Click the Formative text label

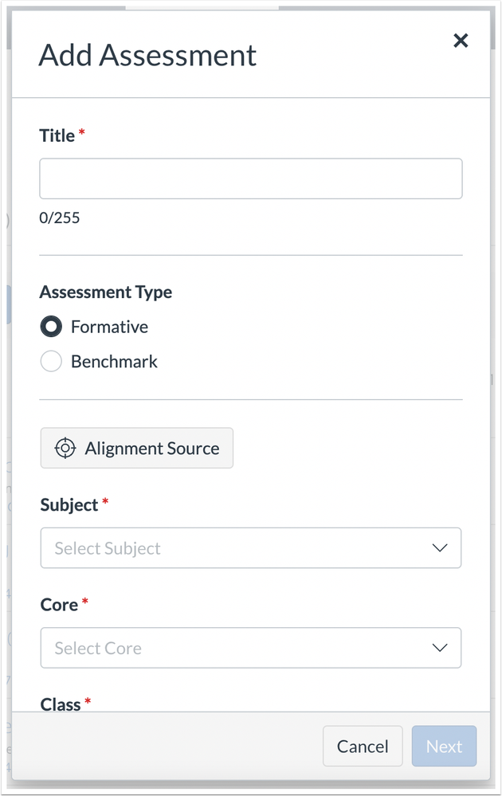tap(110, 327)
